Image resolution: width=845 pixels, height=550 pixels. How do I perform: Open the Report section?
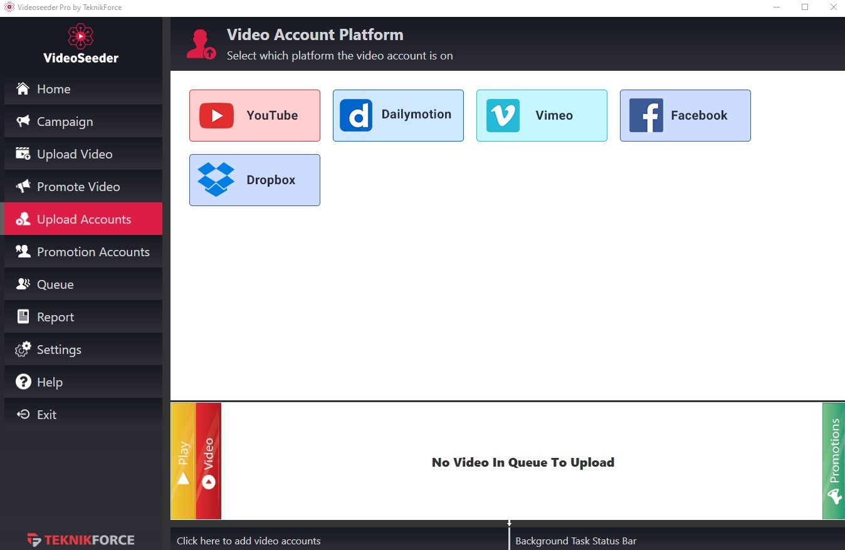point(55,317)
